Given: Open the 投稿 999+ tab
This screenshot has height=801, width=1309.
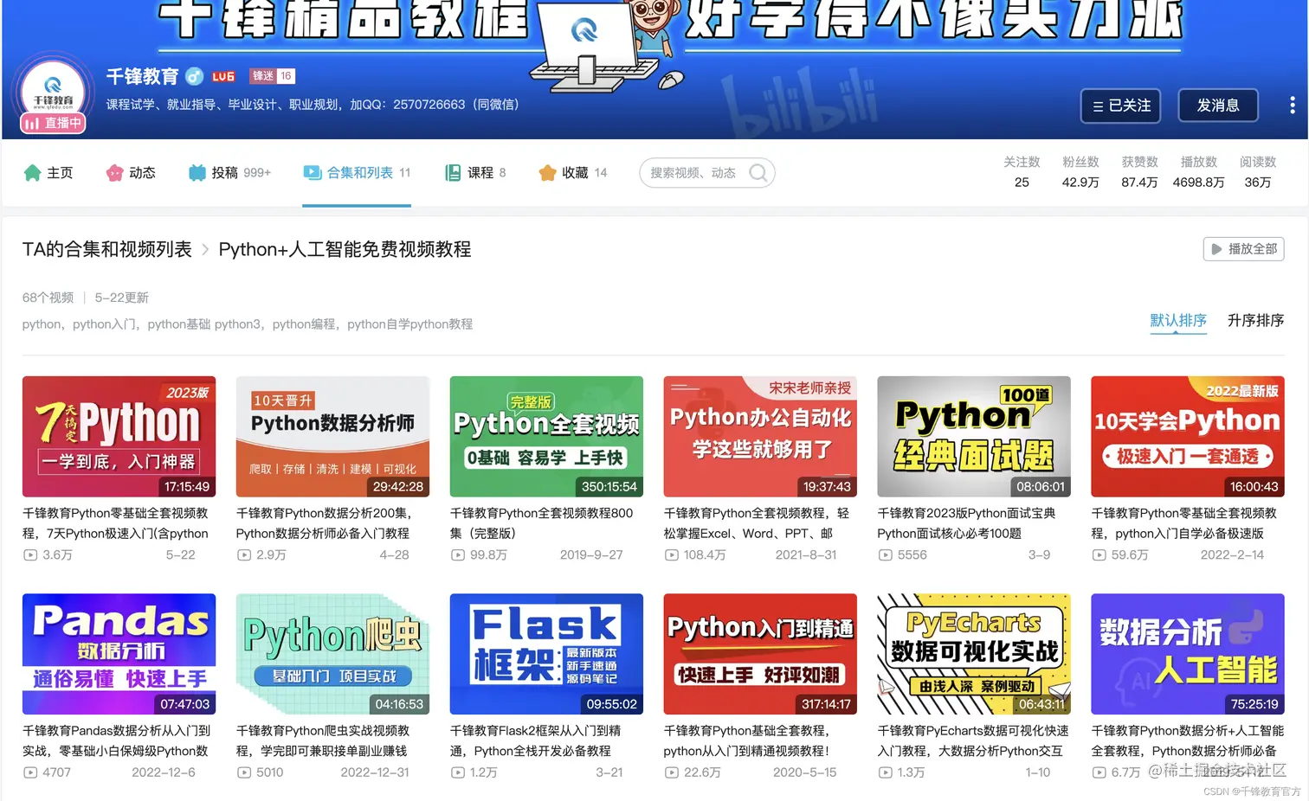Looking at the screenshot, I should coord(229,172).
